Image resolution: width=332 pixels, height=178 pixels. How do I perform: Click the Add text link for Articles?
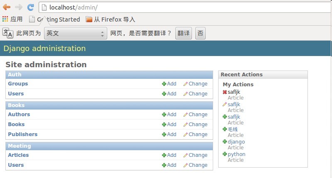(x=172, y=155)
